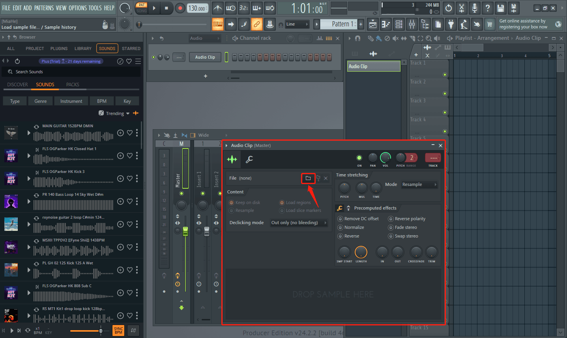Click the question mark help icon
This screenshot has height=338, width=567.
pyautogui.click(x=488, y=8)
